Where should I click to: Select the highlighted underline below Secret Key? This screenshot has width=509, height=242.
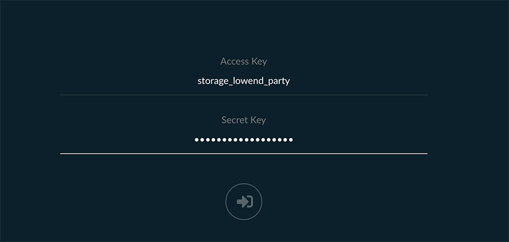tap(244, 154)
